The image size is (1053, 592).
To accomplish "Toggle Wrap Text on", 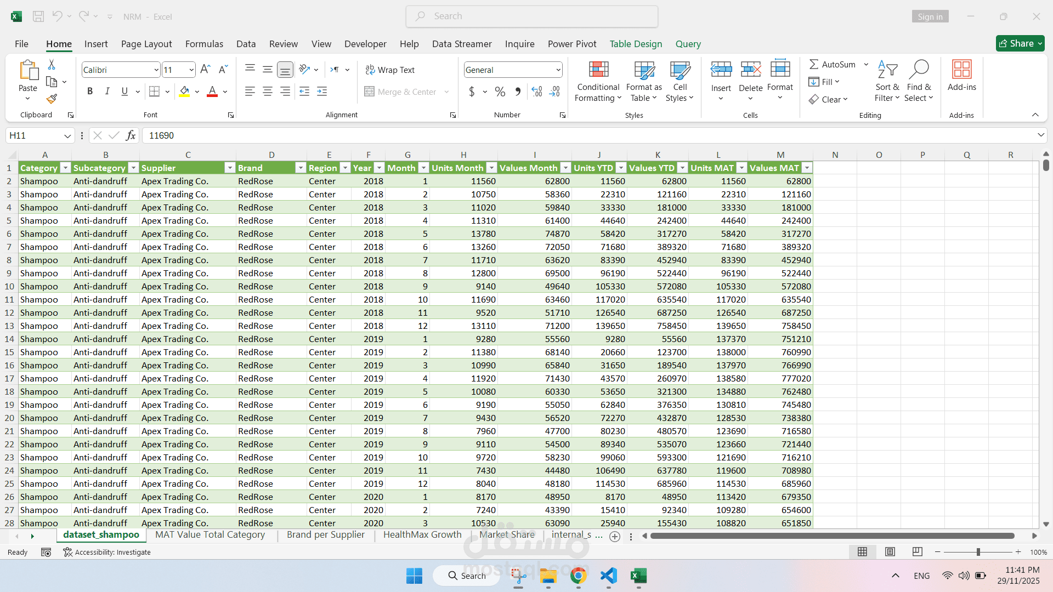I will [x=390, y=70].
